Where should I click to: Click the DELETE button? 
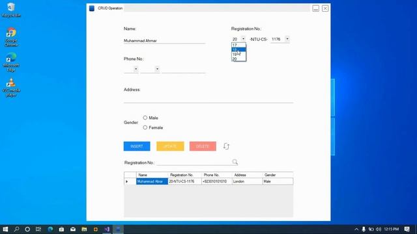coord(203,146)
